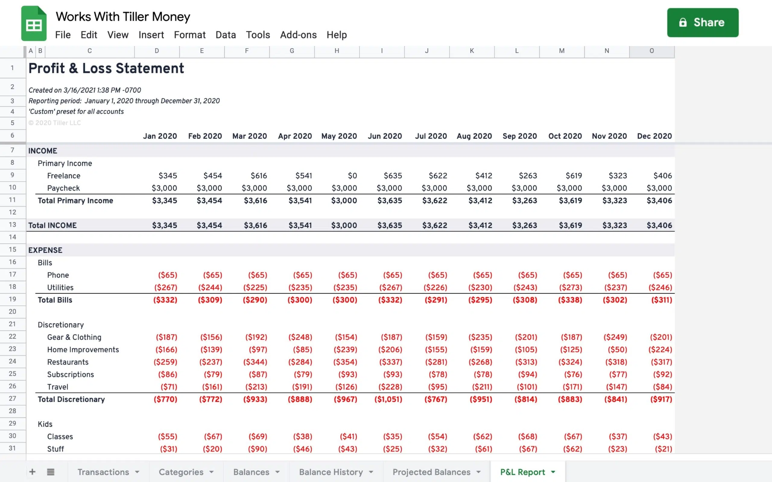Screen dimensions: 772x482
Task: Click the Jan 2020 column heading
Action: tap(160, 136)
